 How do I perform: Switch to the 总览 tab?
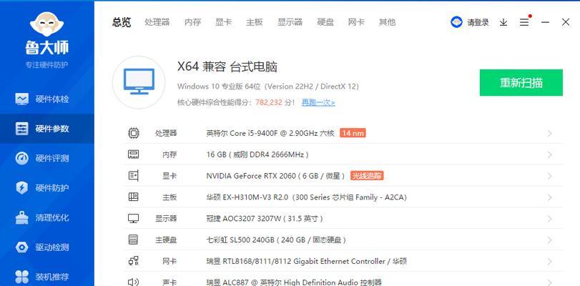(122, 22)
